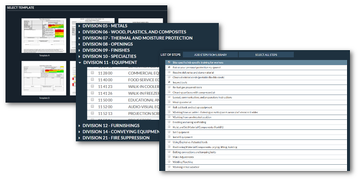Check the 11 41 23 Walk-In Cooler checkbox
Screen dimensions: 359x180
pyautogui.click(x=92, y=86)
